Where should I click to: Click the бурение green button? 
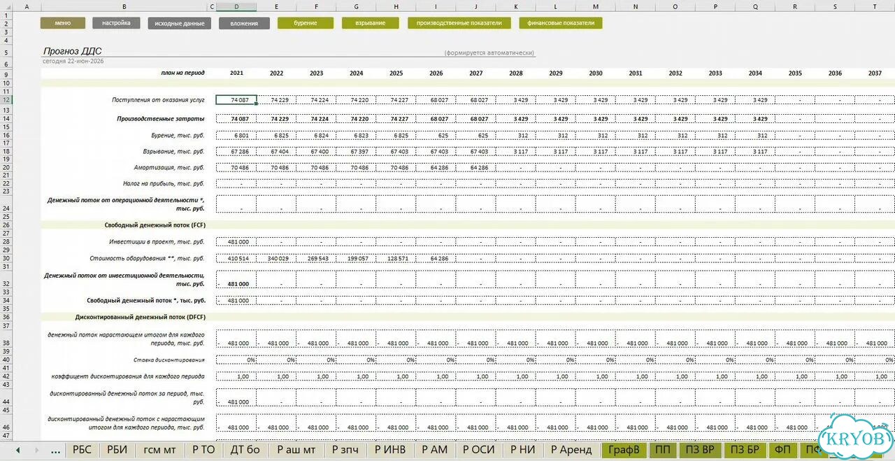point(306,23)
